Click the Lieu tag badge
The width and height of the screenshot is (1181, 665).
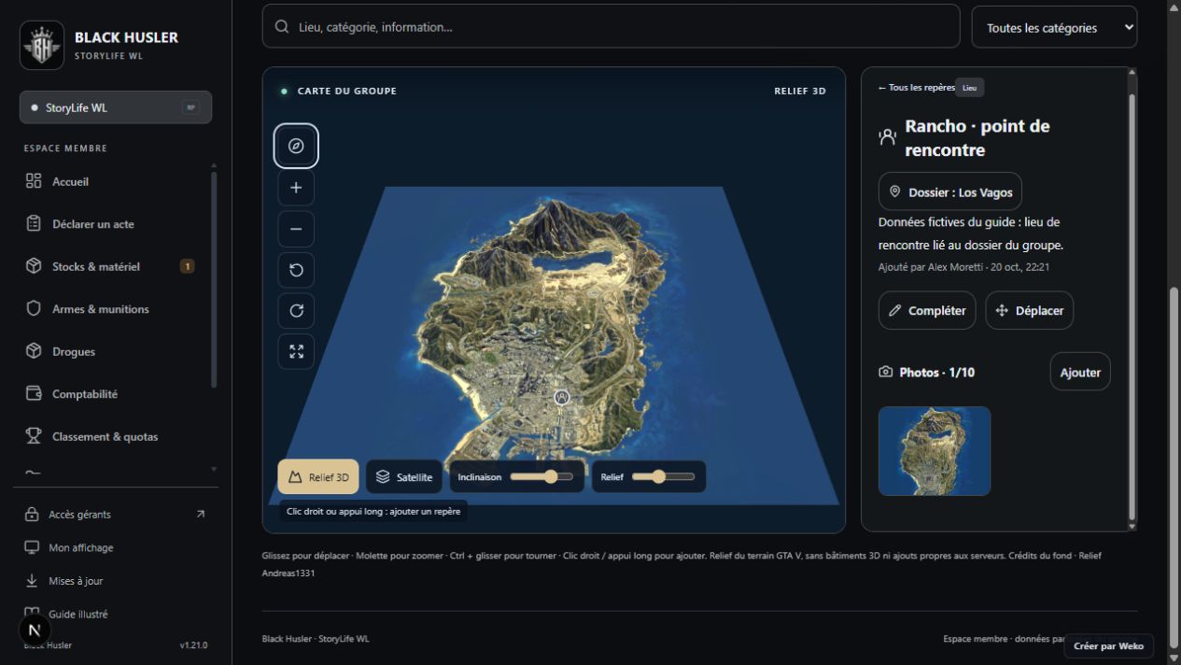pyautogui.click(x=969, y=87)
